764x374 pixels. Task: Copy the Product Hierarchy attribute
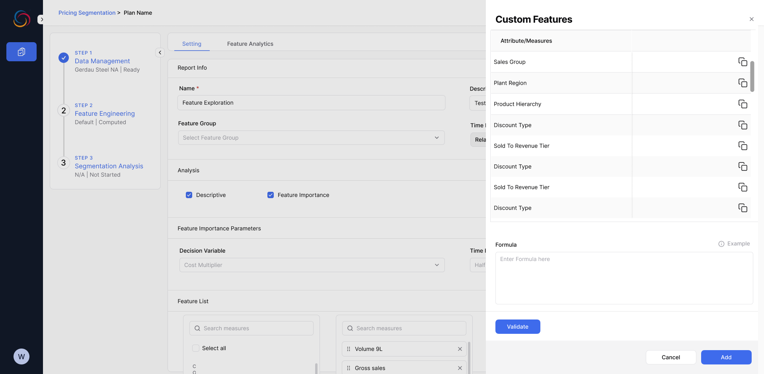(743, 104)
